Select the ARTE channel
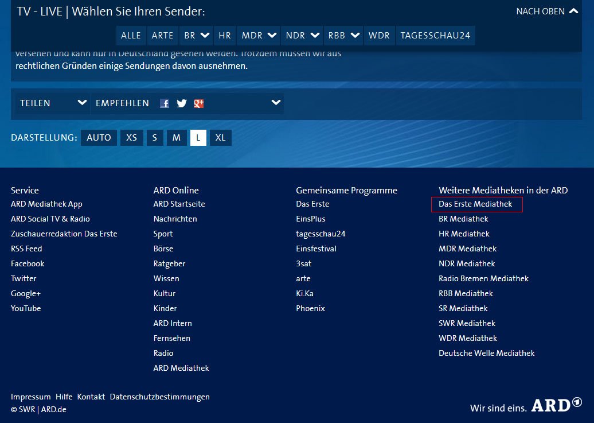 (x=162, y=35)
